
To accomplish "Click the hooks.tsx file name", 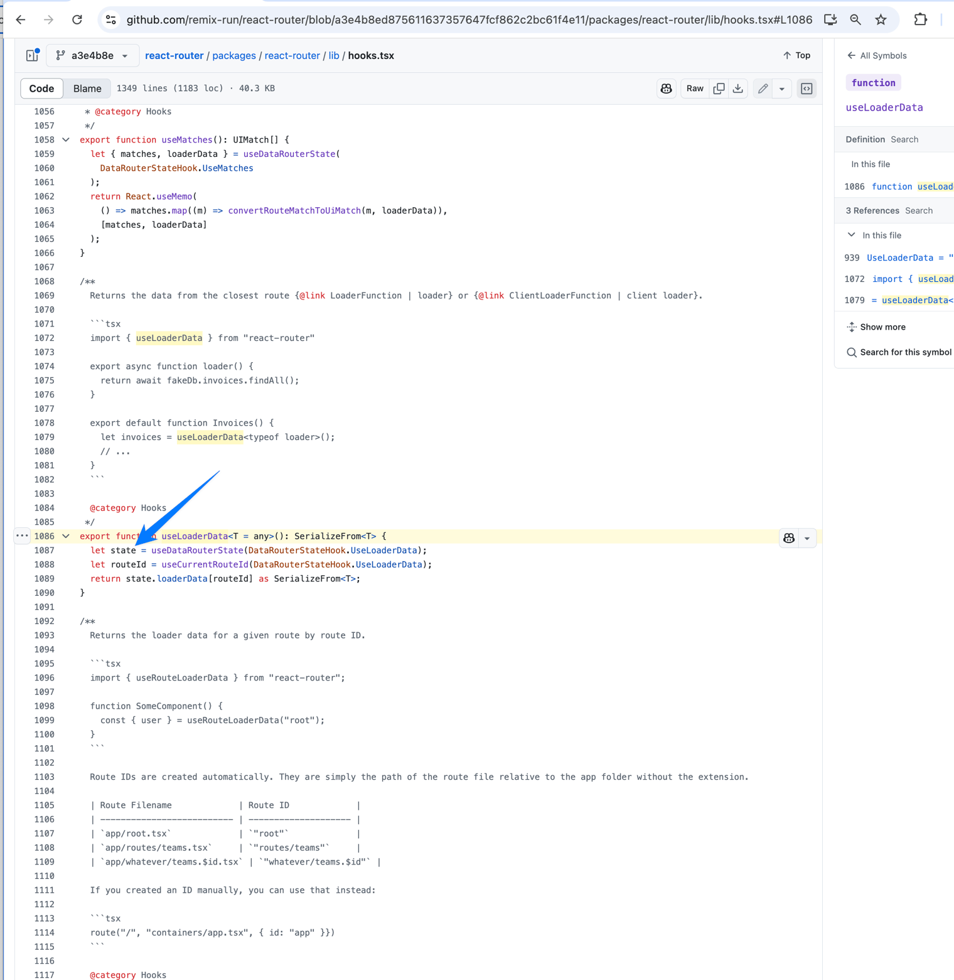I will (371, 55).
